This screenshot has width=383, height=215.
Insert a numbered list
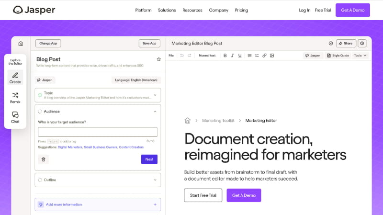[x=257, y=56]
